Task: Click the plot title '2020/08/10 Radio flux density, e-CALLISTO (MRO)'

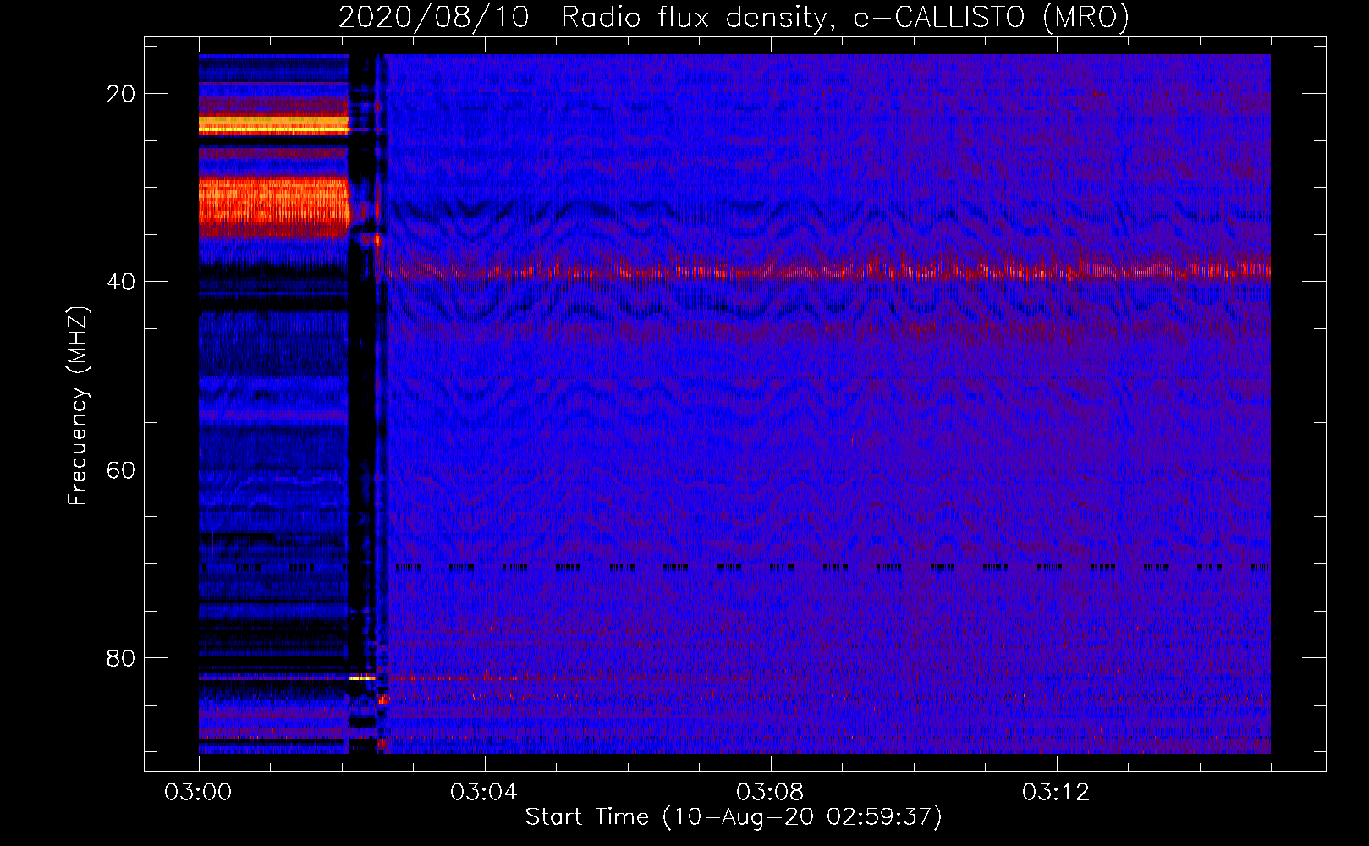Action: pyautogui.click(x=734, y=17)
